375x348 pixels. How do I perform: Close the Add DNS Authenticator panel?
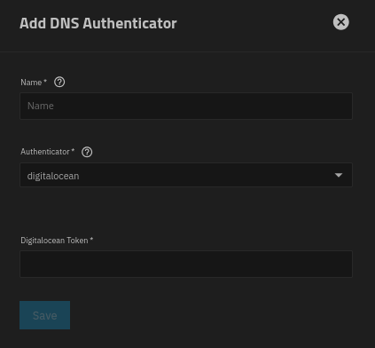coord(341,22)
